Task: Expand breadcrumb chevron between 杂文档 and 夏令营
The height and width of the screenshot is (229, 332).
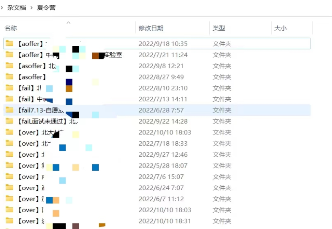Action: [x=31, y=8]
